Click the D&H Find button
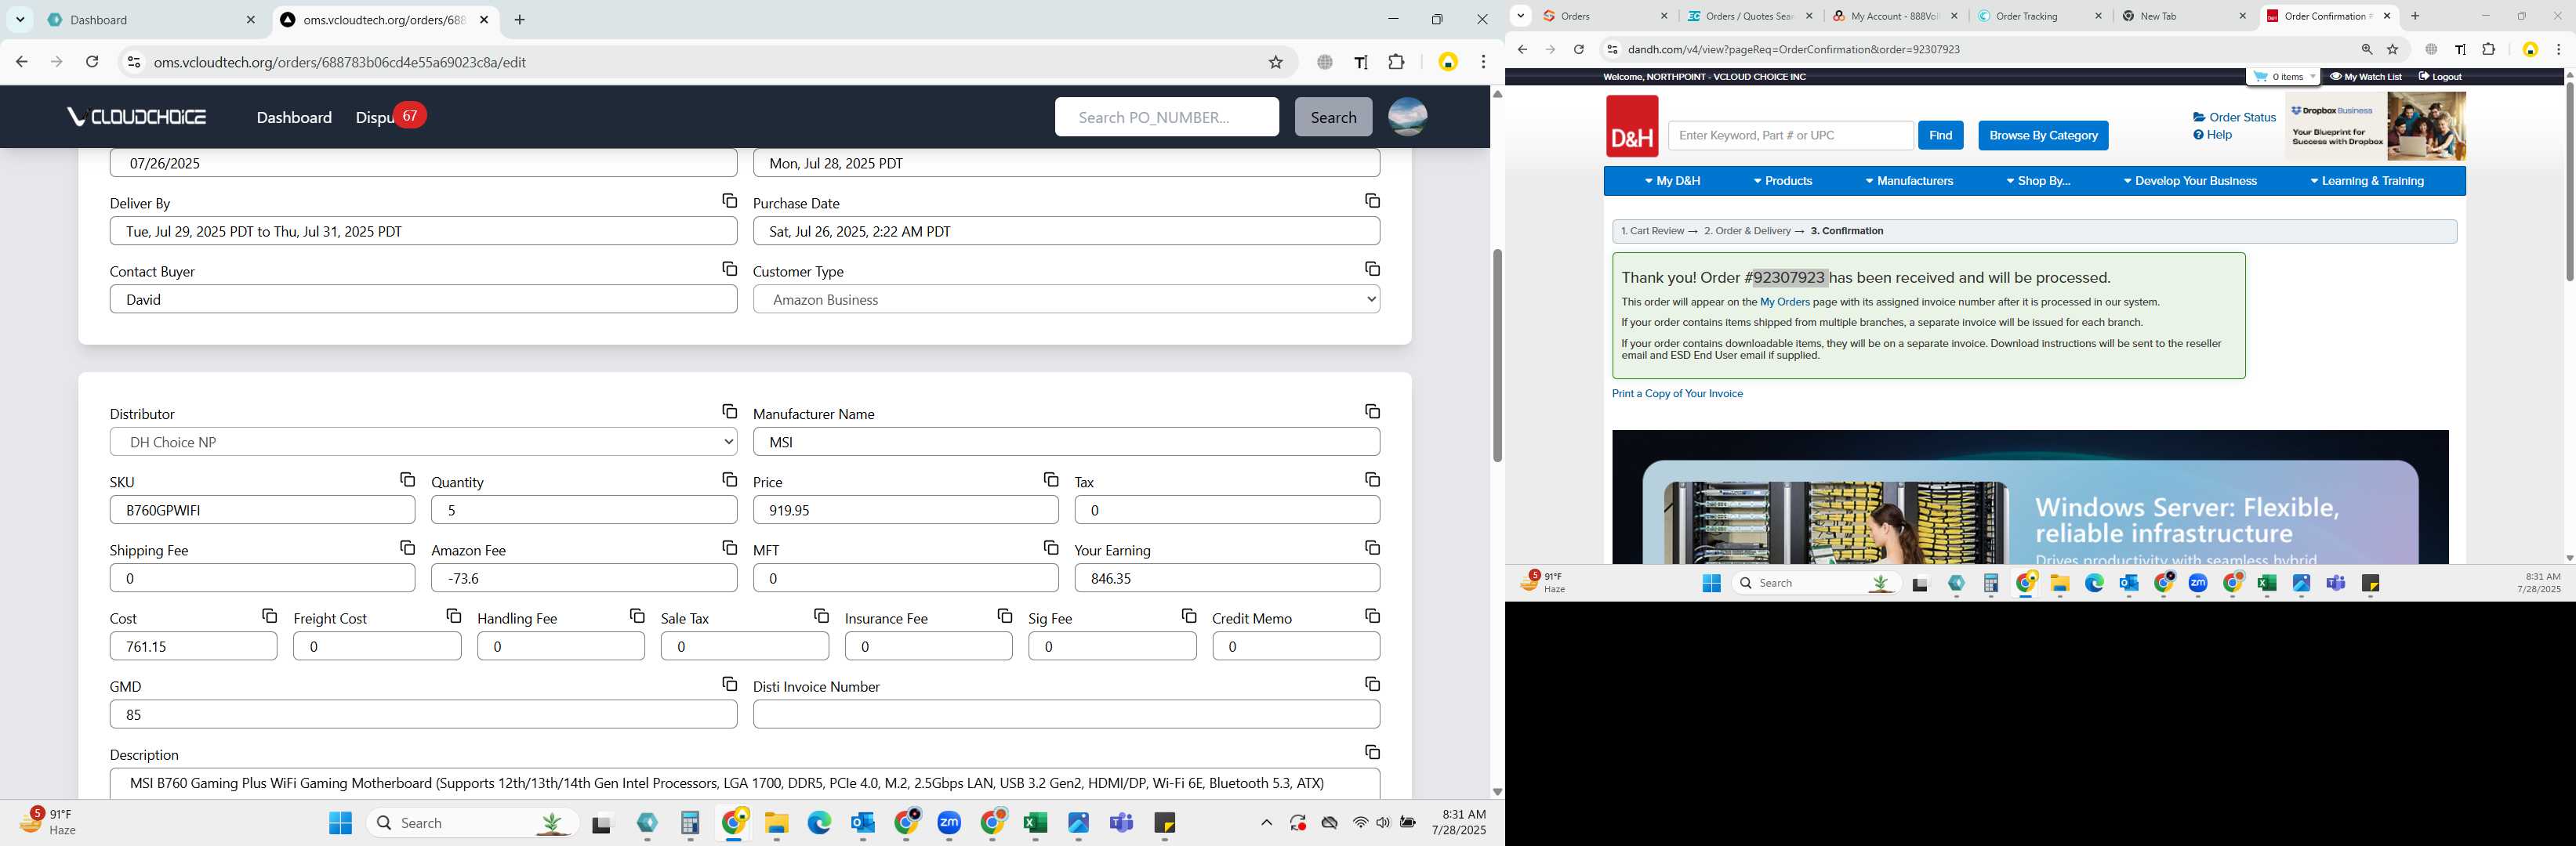Screen dimensions: 2576x846 coord(1940,136)
